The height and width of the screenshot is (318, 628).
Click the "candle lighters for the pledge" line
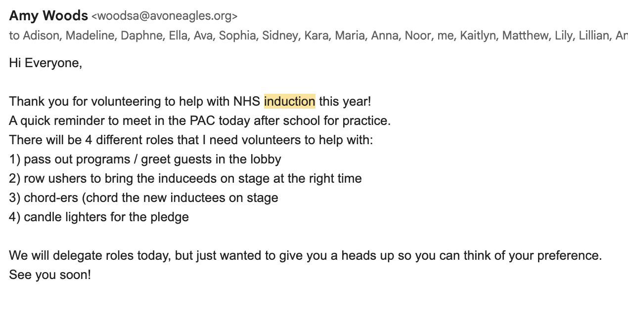pyautogui.click(x=106, y=217)
